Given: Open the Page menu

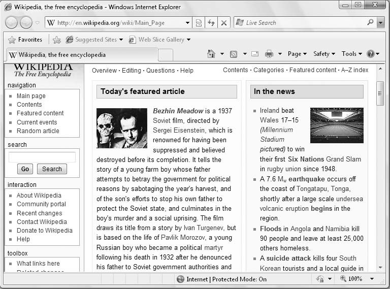Looking at the screenshot, I should pyautogui.click(x=297, y=54).
